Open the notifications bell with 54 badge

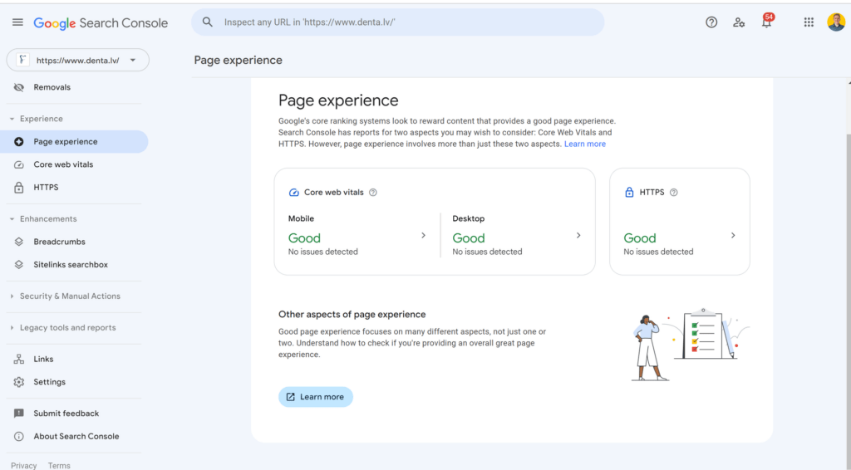pos(767,21)
